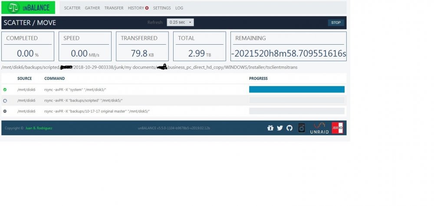Image resolution: width=434 pixels, height=206 pixels.
Task: Click the empty progress bar for backups/scripted
Action: point(297,100)
